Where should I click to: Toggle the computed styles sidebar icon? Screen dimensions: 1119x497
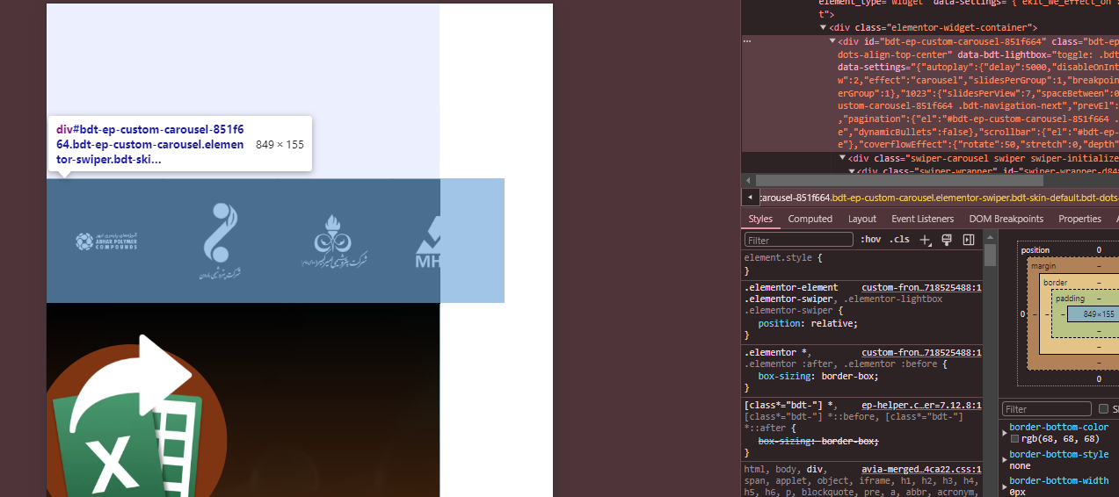[969, 240]
